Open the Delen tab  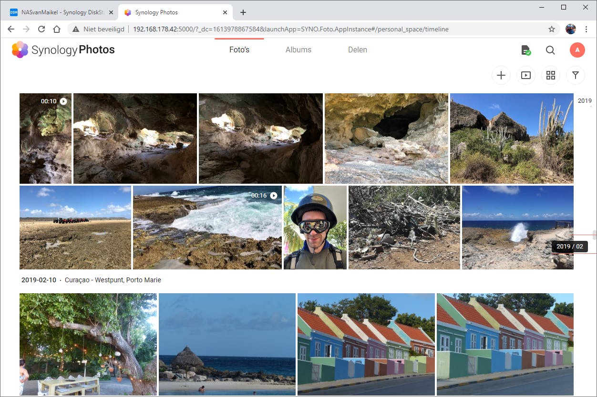[358, 50]
